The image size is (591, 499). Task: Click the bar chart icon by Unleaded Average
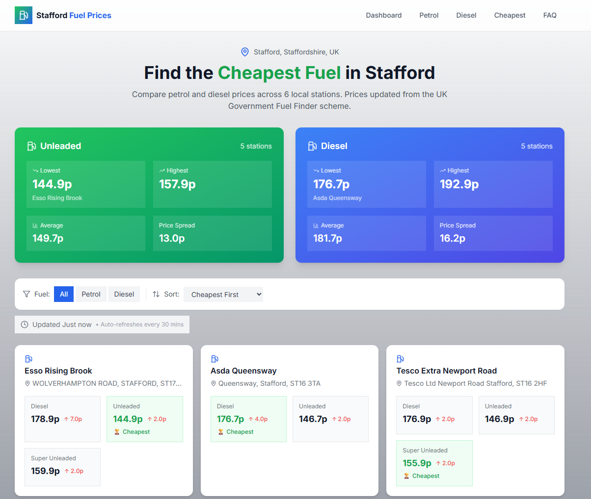[x=35, y=225]
